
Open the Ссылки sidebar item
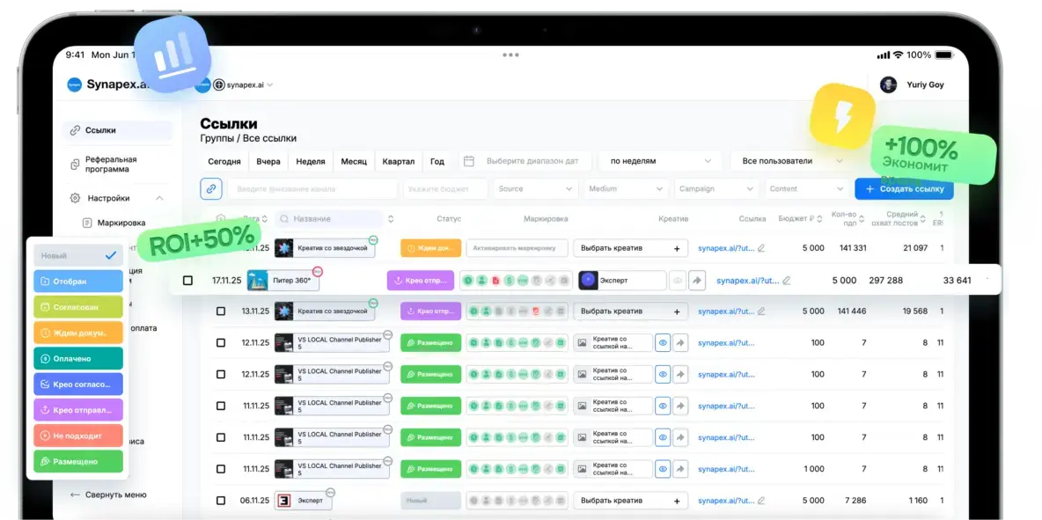pyautogui.click(x=100, y=130)
